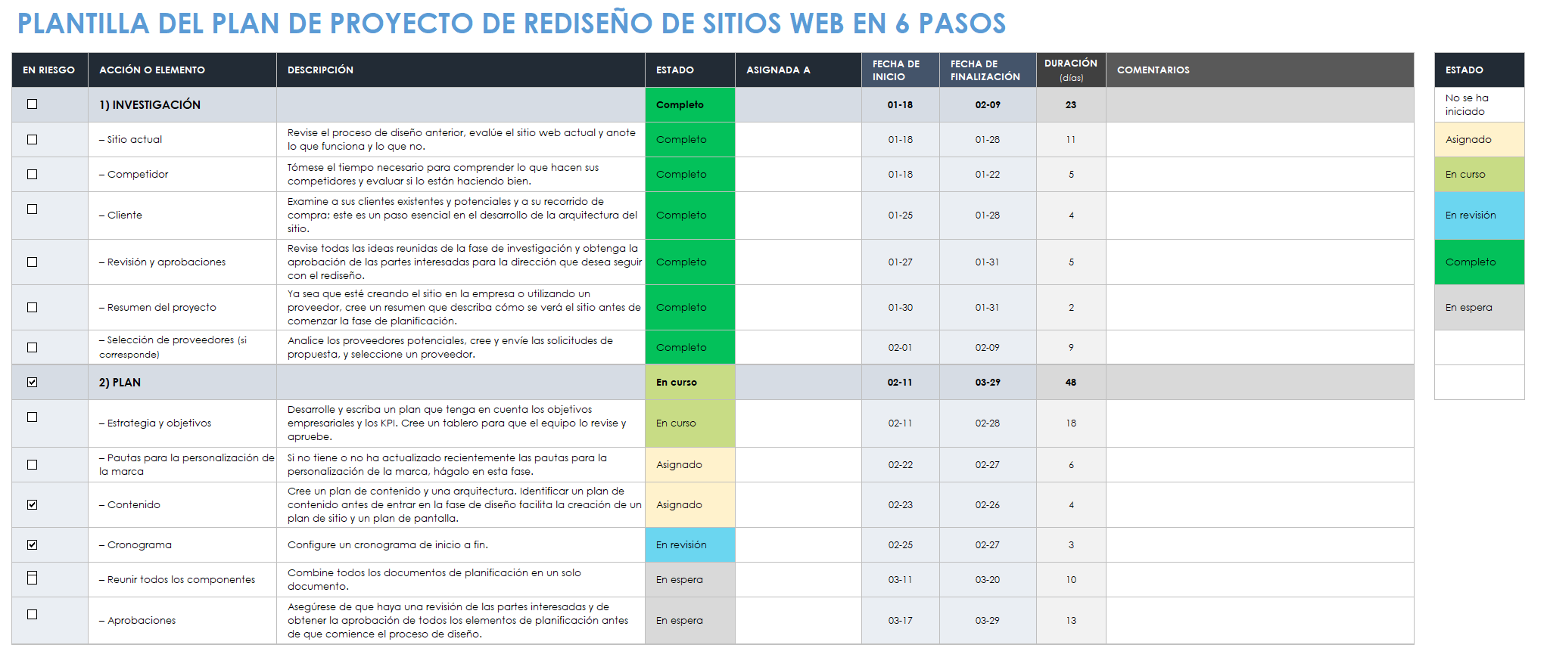The width and height of the screenshot is (1547, 645).
Task: Select the ACCIÓN O ELEMENTO header
Action: coord(182,70)
